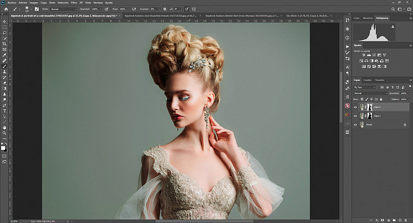Select the Hand tool
413x223 pixels.
click(4, 128)
